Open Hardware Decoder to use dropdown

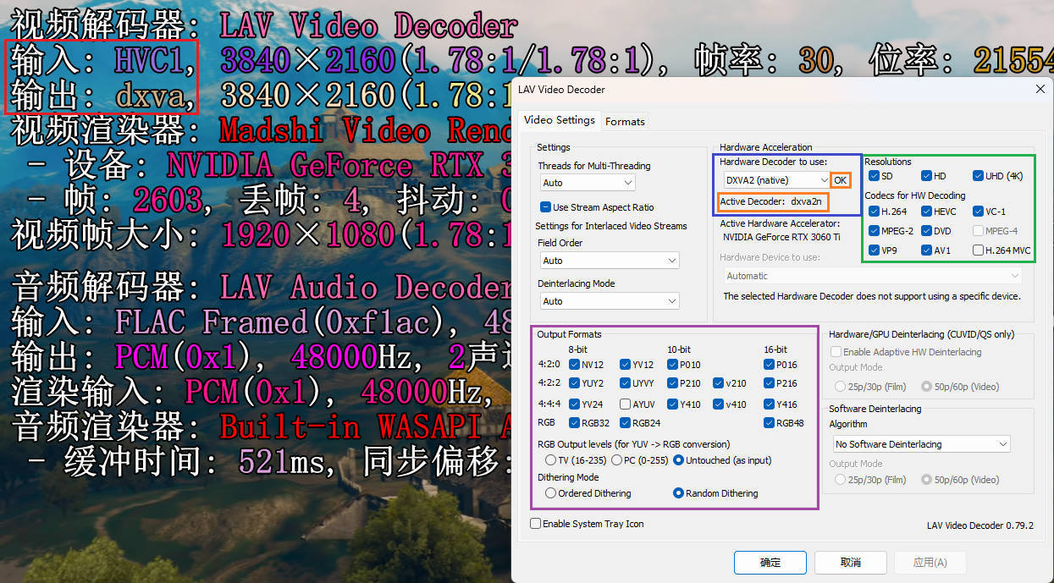pyautogui.click(x=775, y=180)
